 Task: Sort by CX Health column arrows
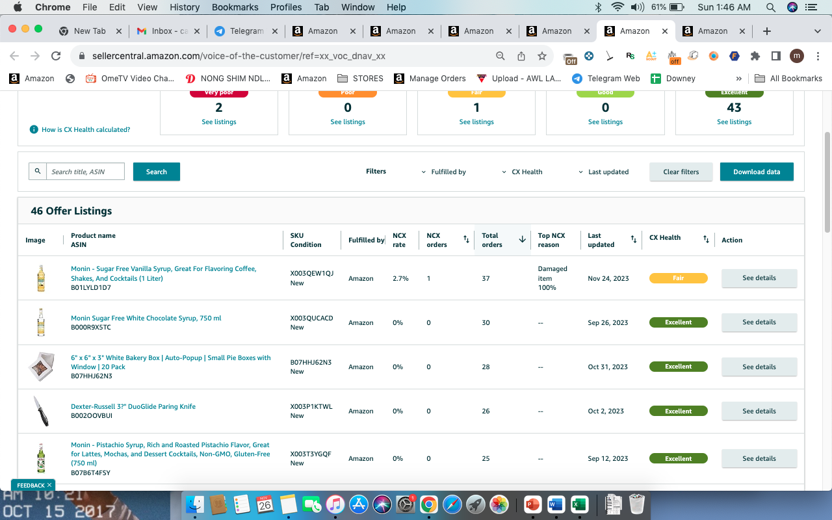(x=706, y=240)
